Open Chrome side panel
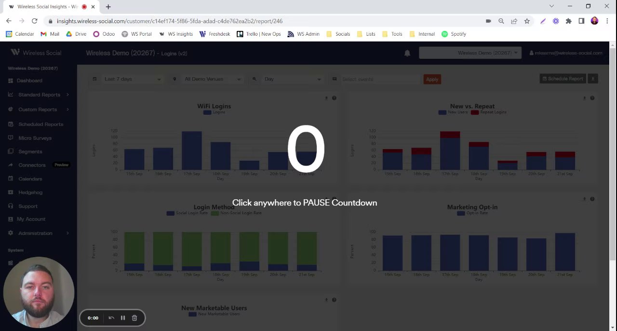Image resolution: width=617 pixels, height=331 pixels. [x=581, y=21]
